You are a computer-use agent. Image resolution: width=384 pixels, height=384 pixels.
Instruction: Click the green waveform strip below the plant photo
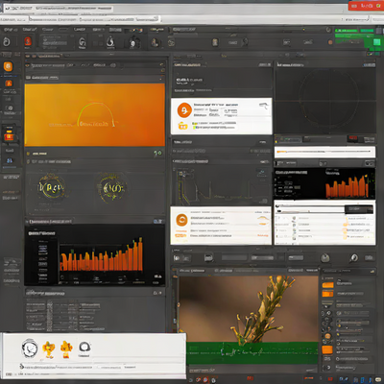click(x=252, y=353)
